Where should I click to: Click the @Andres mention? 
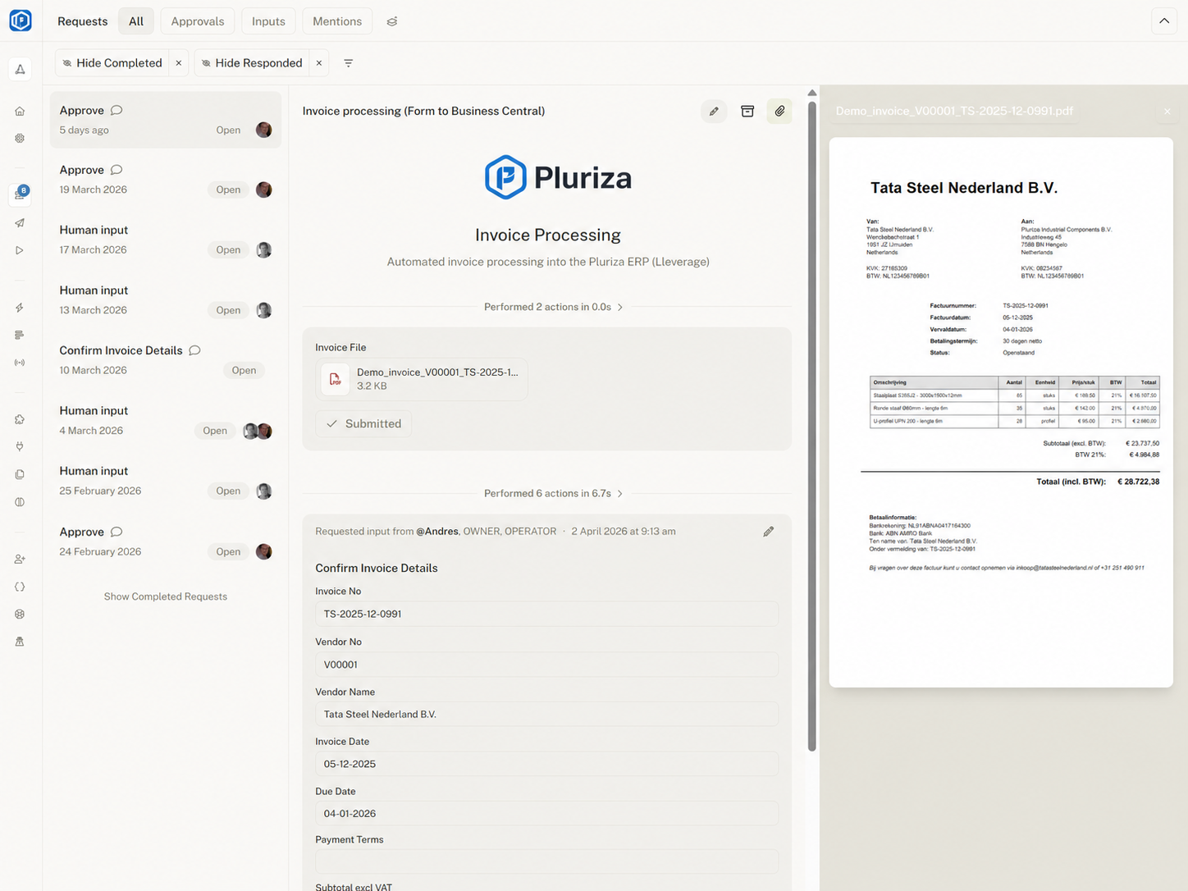(437, 532)
